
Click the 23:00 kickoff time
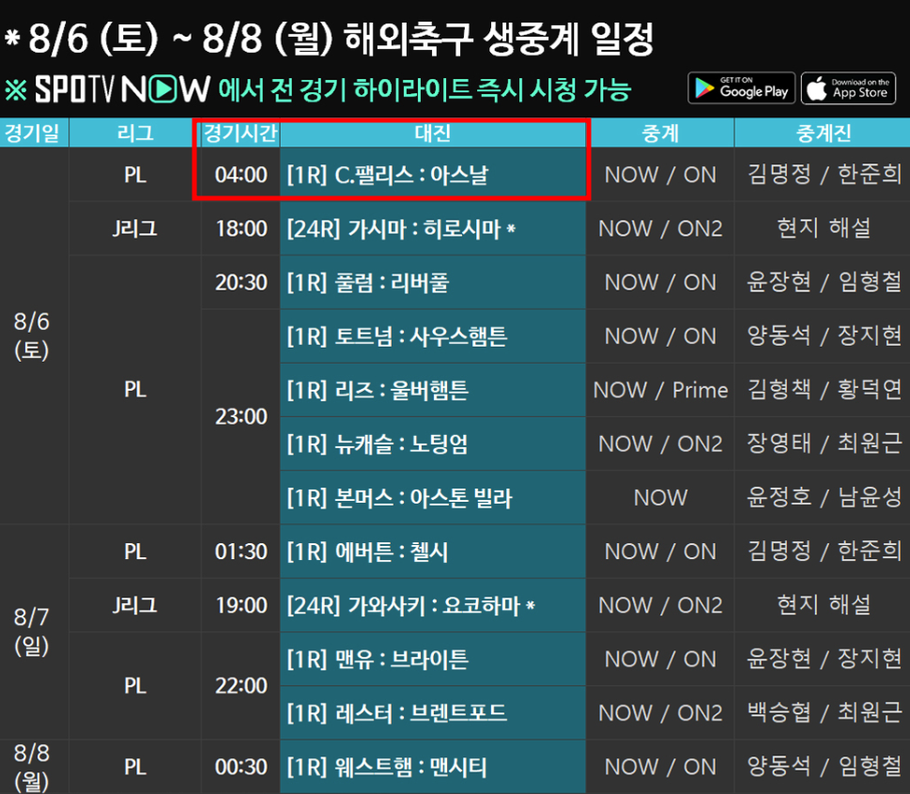(x=240, y=417)
